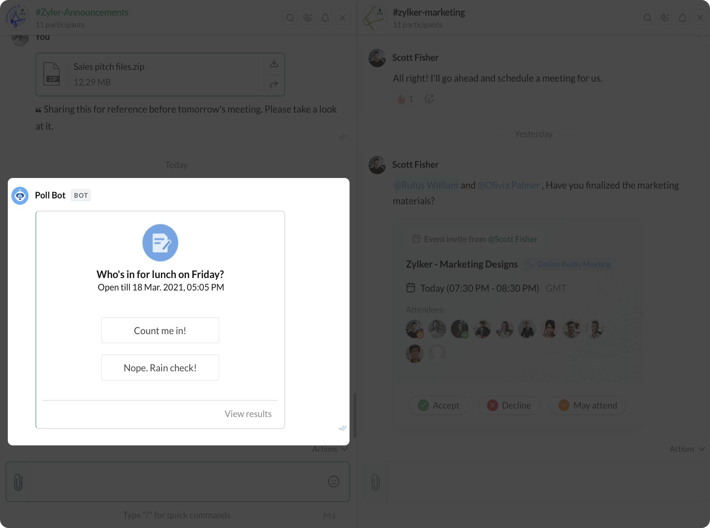Download the Sales pitch files.zip
This screenshot has width=710, height=528.
274,63
